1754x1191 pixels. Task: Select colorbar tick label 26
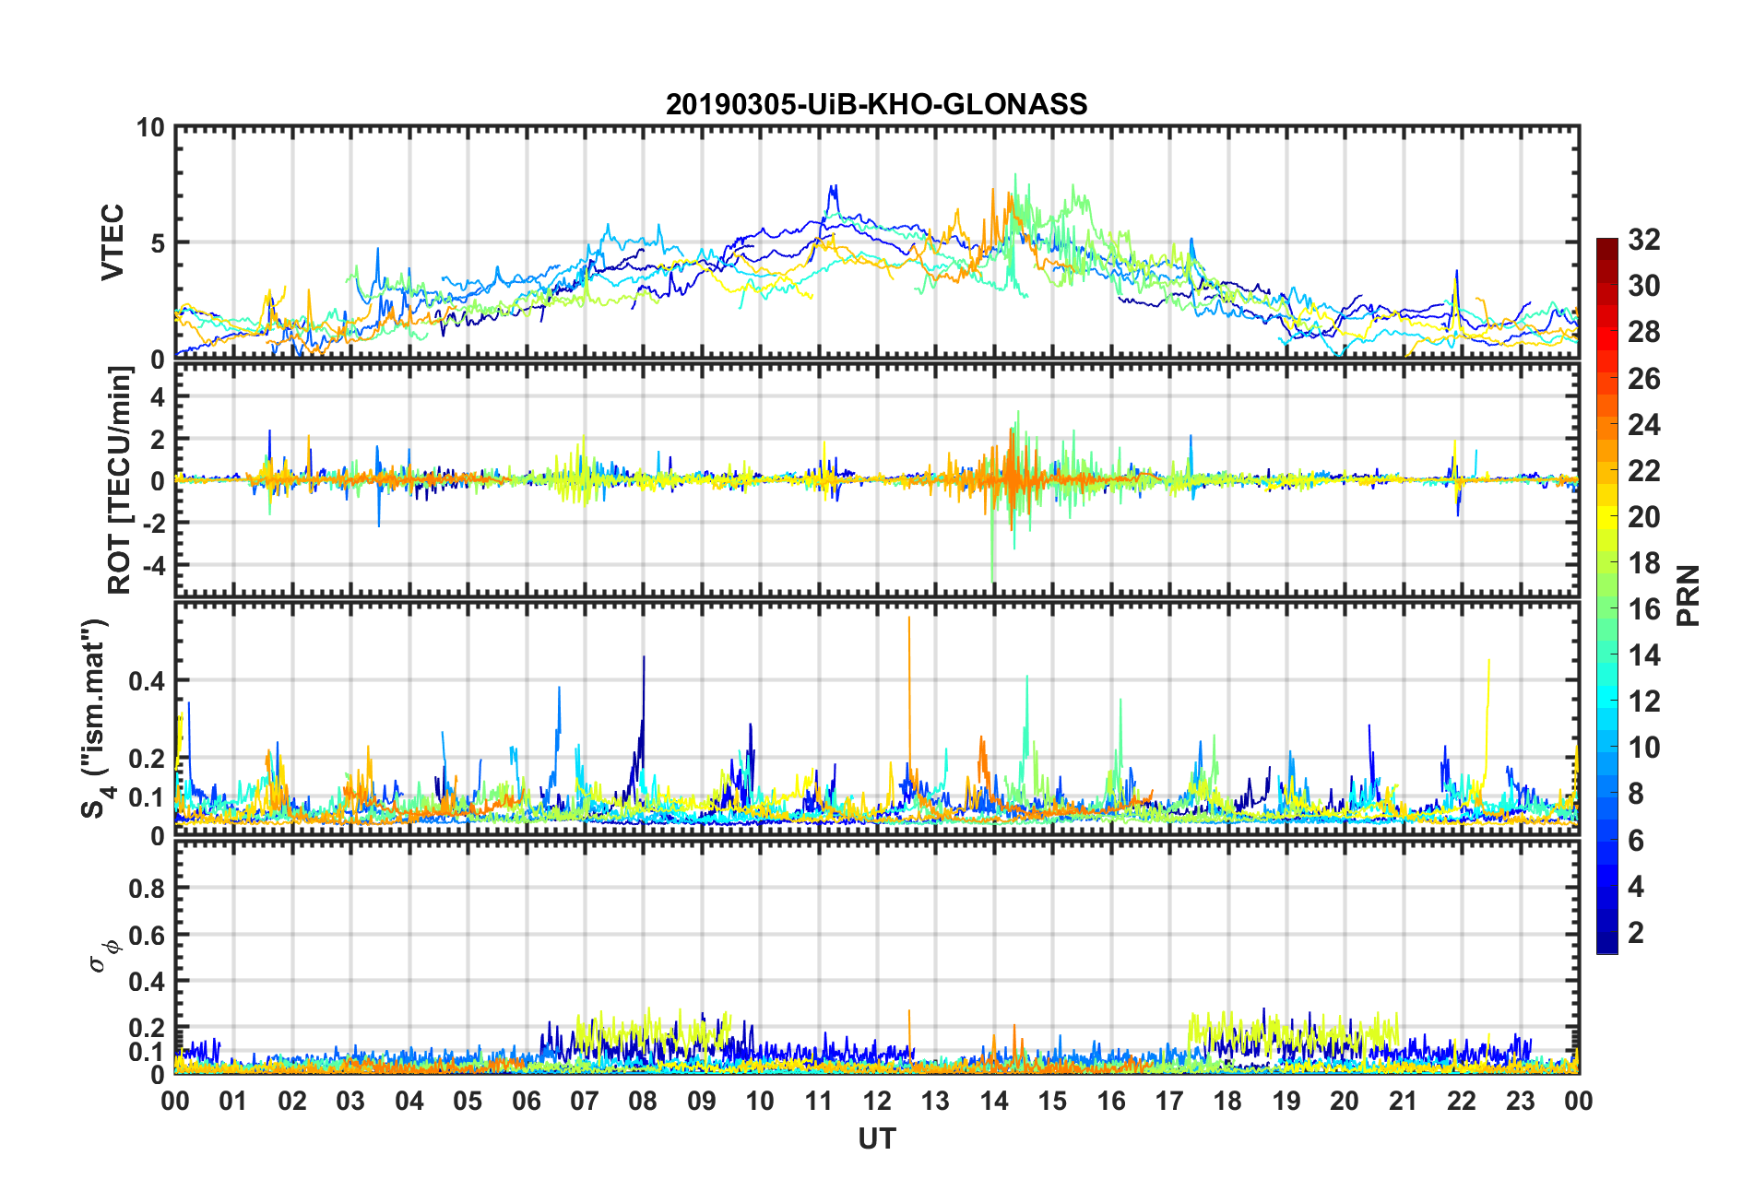1644,378
